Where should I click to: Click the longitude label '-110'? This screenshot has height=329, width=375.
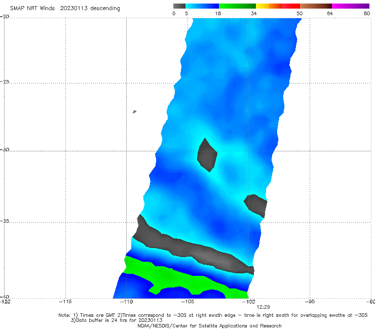click(x=126, y=302)
